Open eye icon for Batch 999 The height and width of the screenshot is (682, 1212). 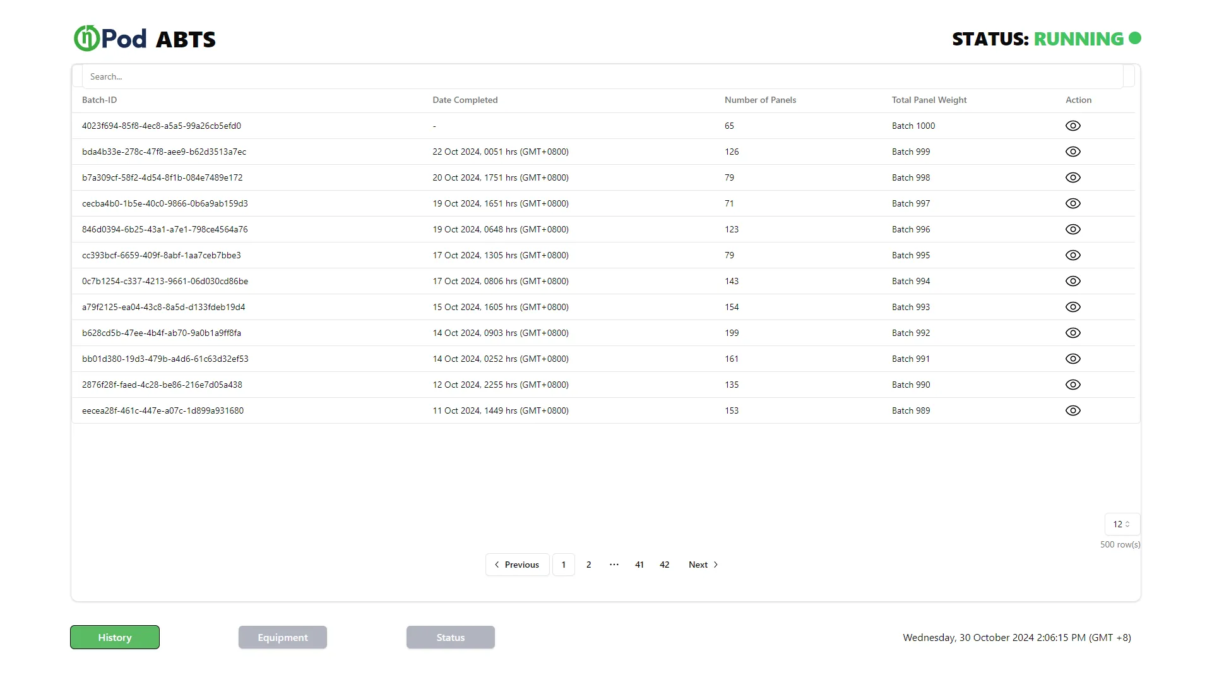(1073, 152)
